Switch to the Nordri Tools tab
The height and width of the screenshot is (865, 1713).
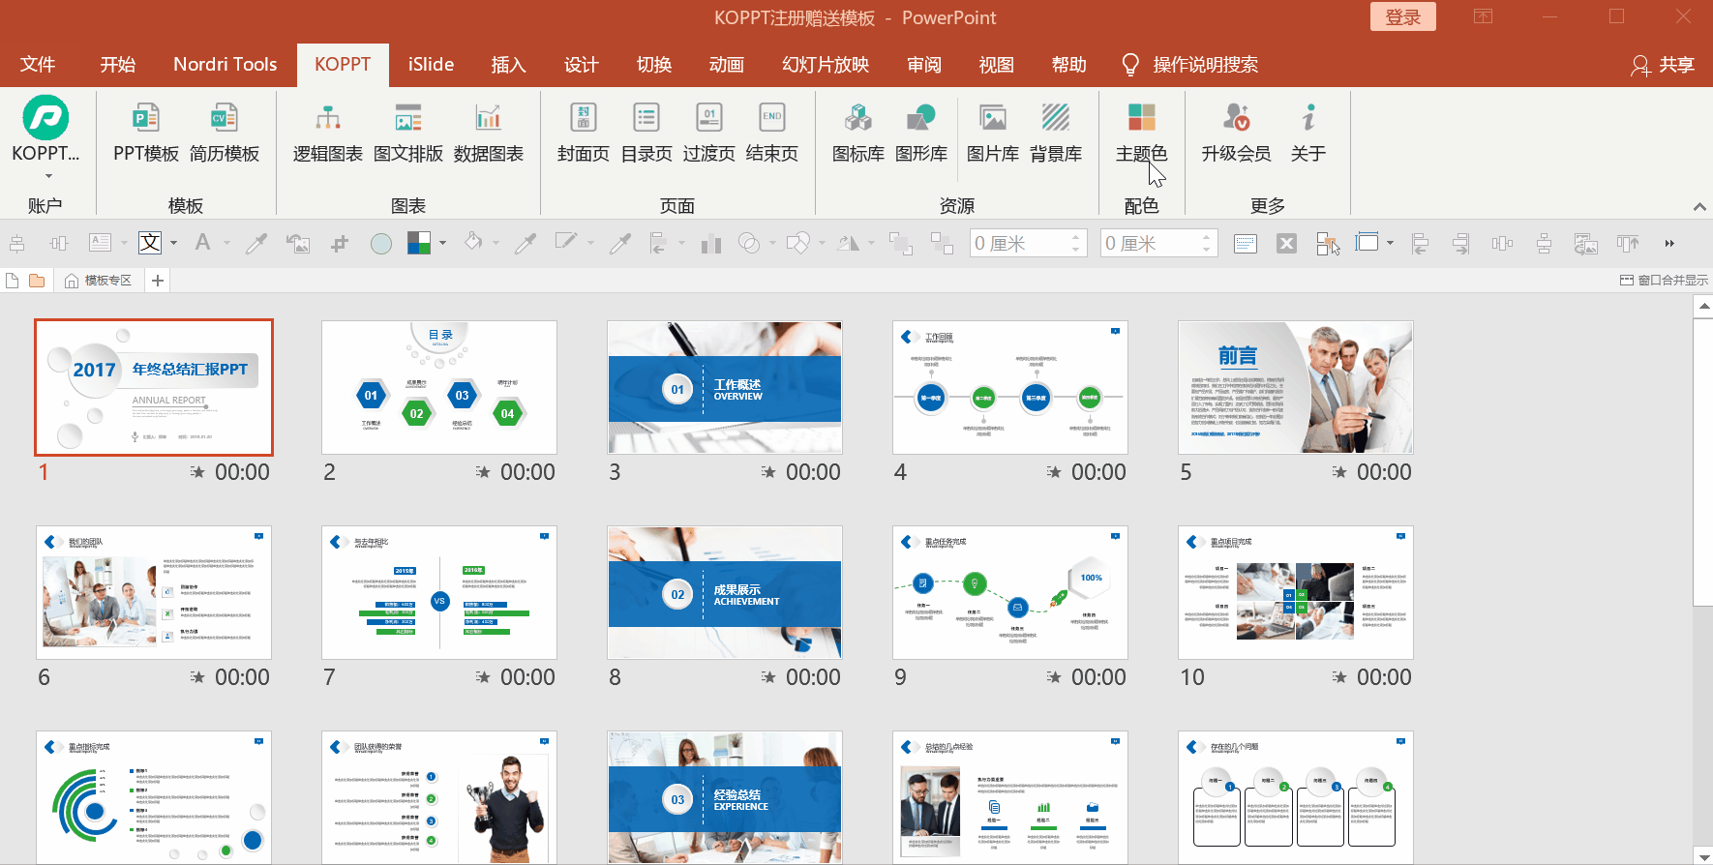(225, 65)
